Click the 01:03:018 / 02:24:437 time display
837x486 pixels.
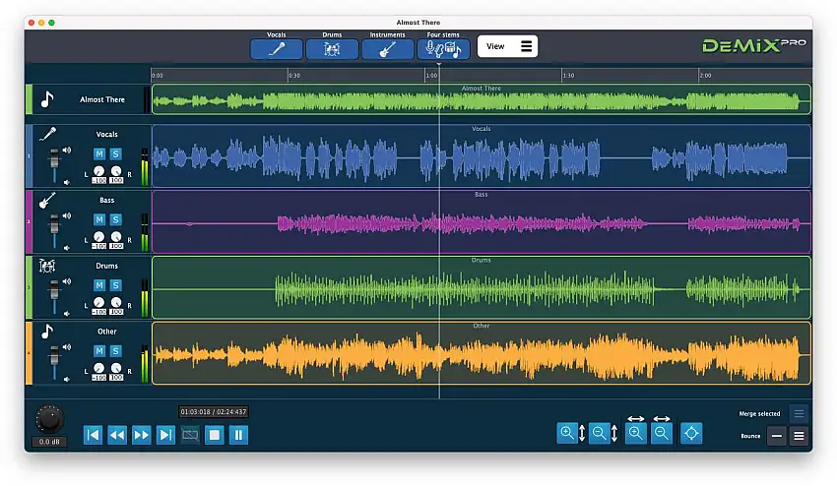point(214,412)
